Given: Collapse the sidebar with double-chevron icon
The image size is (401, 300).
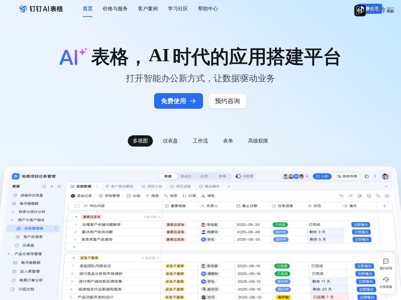Looking at the screenshot, I should (59, 187).
